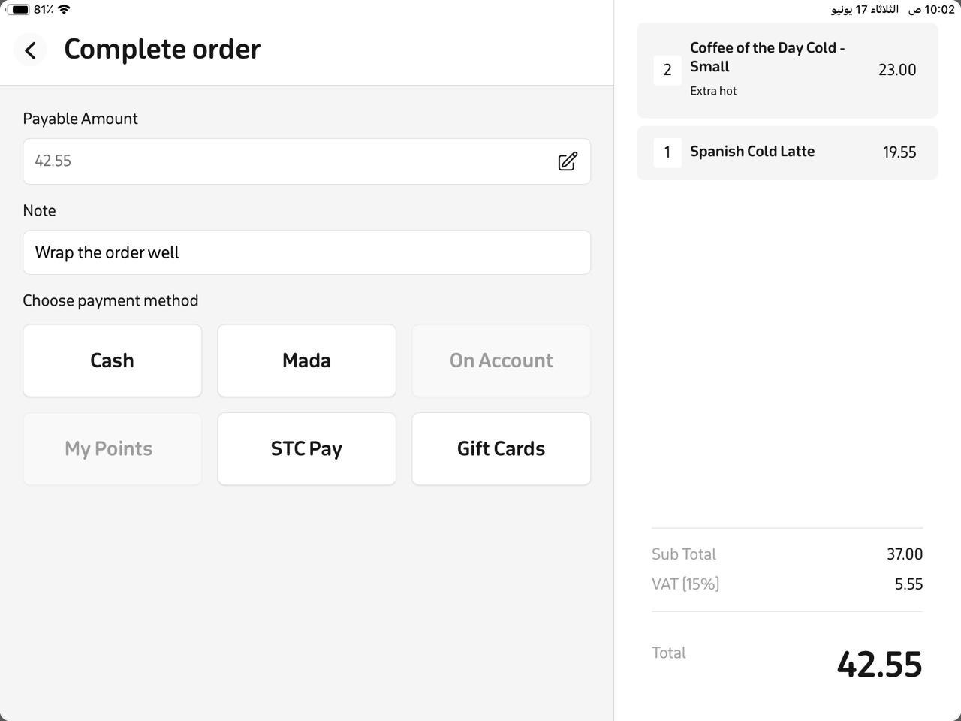Choose Mada as payment method

tap(306, 360)
